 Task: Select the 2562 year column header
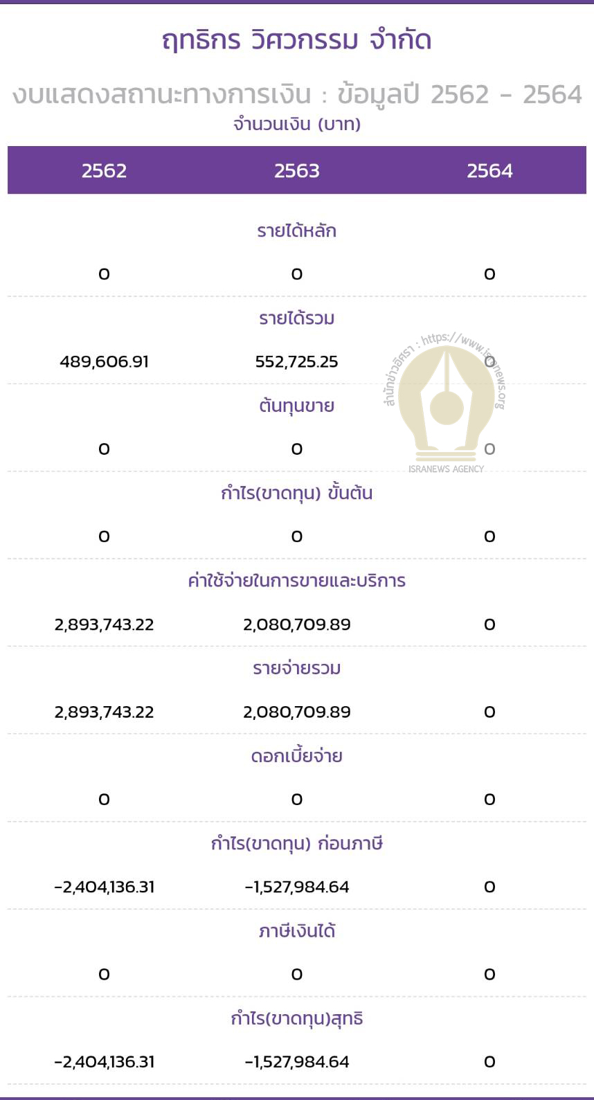click(x=104, y=170)
